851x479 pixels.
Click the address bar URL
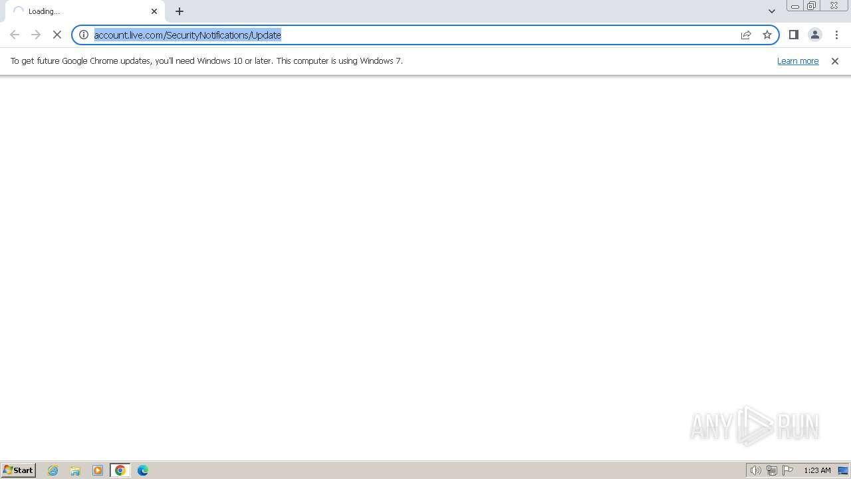(x=187, y=35)
